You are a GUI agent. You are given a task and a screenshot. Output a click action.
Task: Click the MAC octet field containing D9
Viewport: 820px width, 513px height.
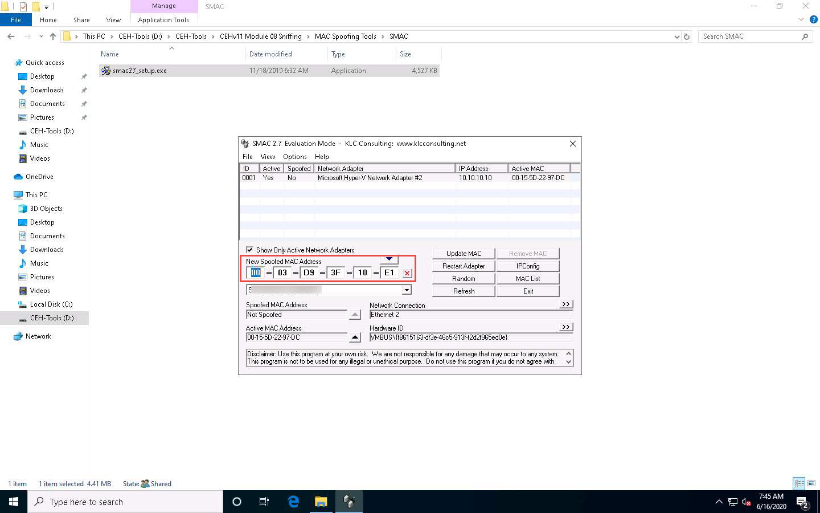(x=309, y=272)
